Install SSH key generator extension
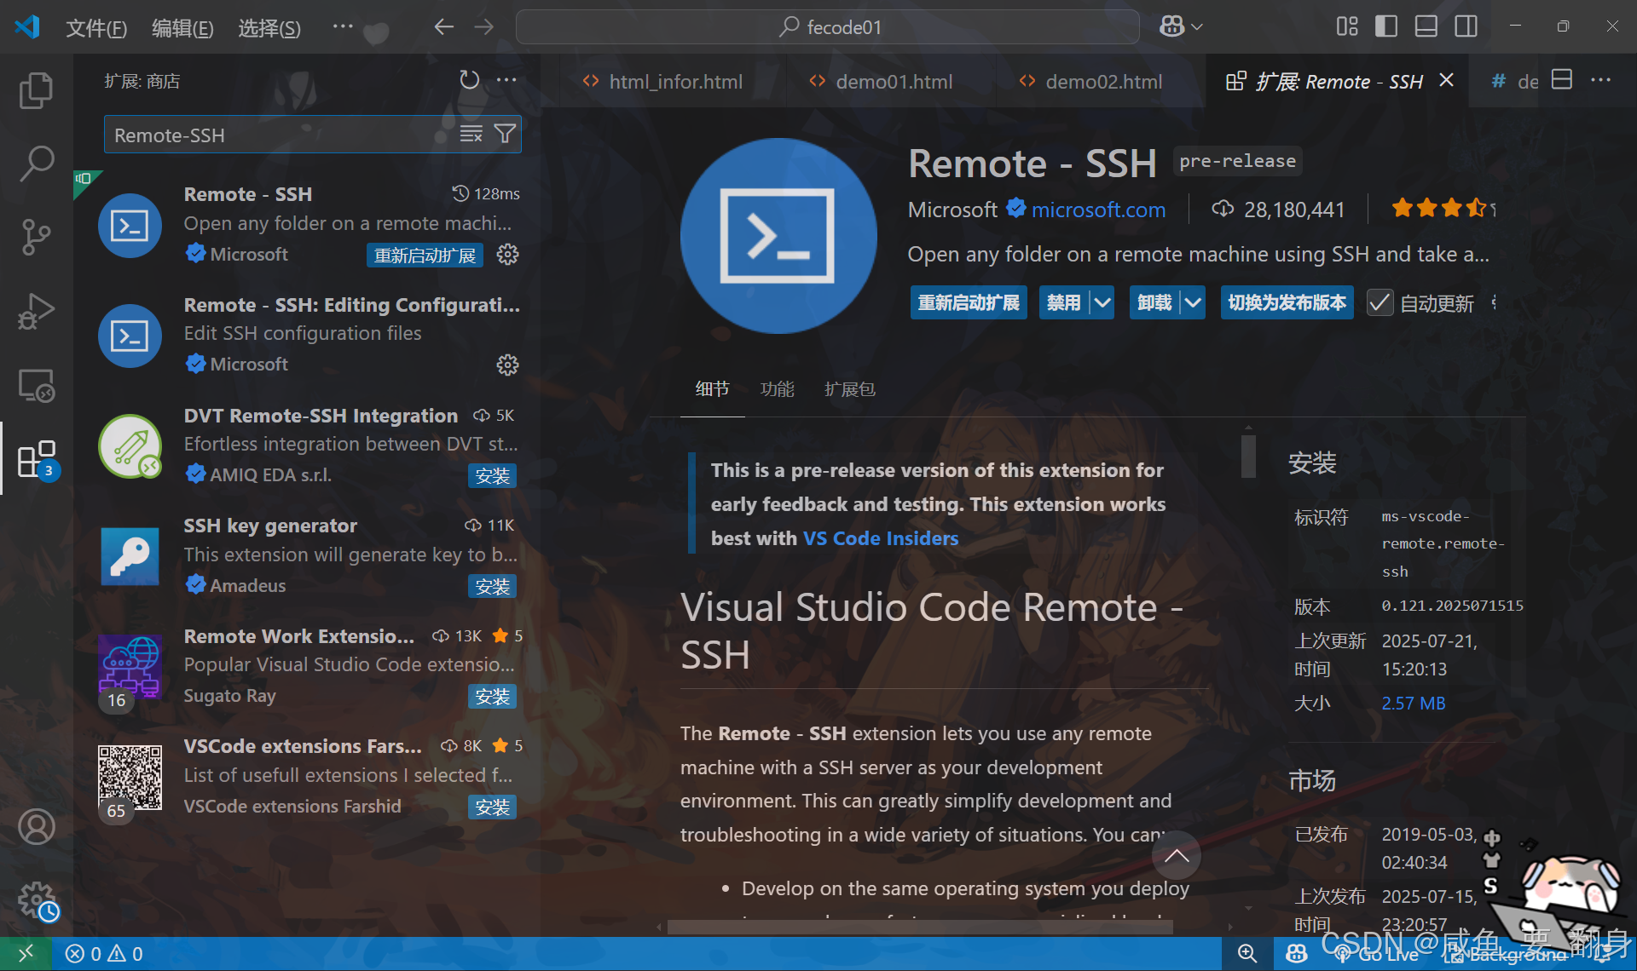Image resolution: width=1637 pixels, height=971 pixels. click(492, 587)
